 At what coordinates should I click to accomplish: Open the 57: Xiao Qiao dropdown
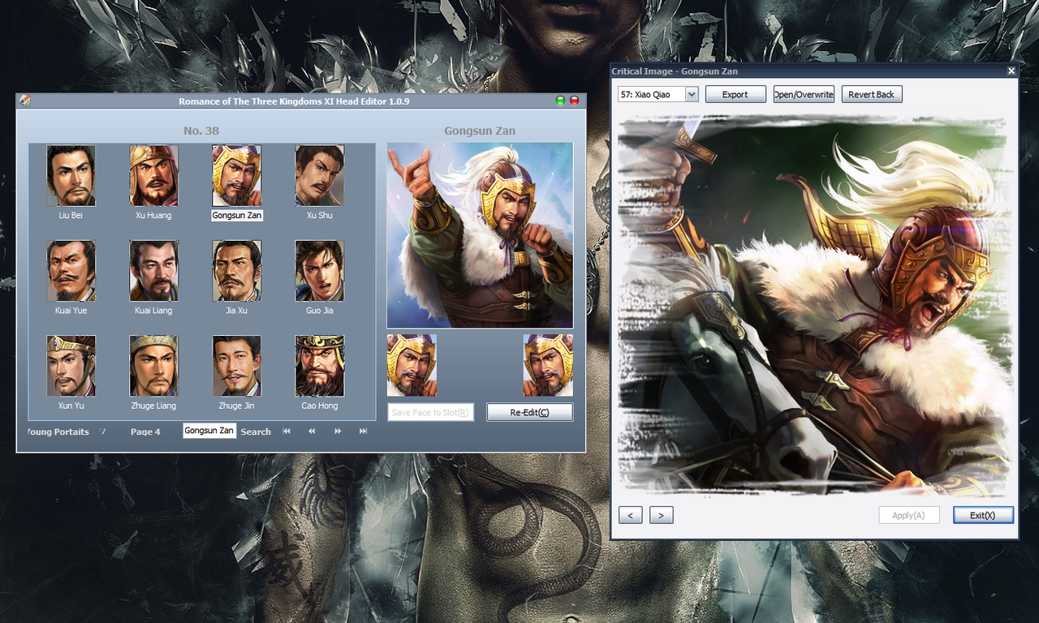coord(692,94)
